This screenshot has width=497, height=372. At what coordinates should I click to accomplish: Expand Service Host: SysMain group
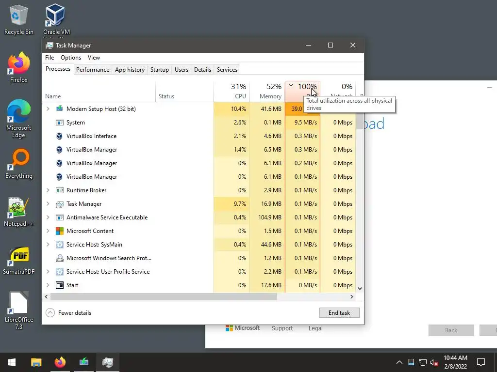(x=48, y=245)
